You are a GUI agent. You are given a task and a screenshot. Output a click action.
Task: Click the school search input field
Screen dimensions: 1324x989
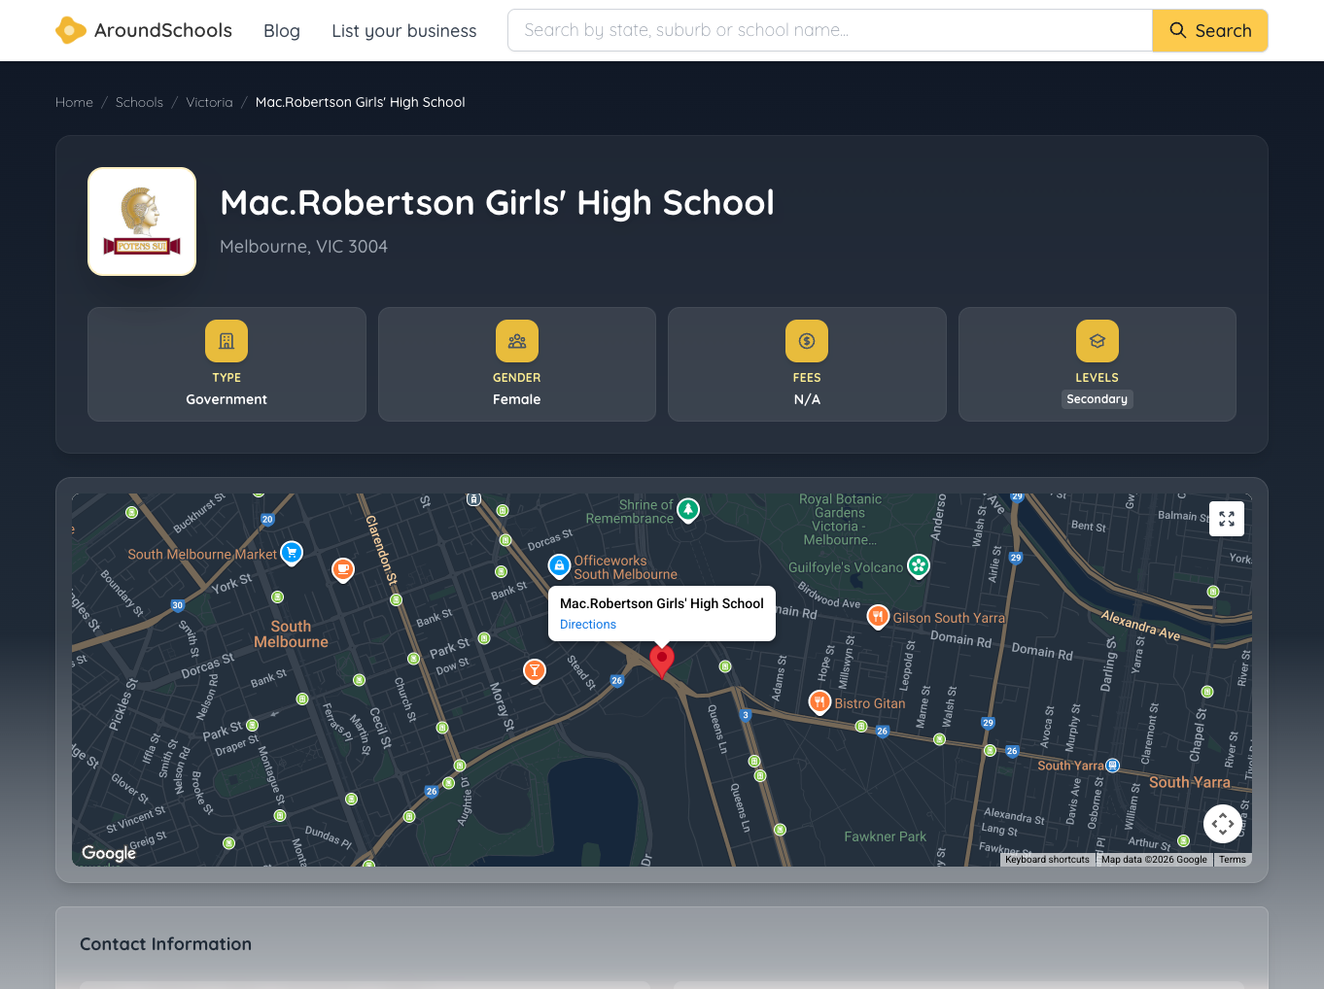[828, 30]
